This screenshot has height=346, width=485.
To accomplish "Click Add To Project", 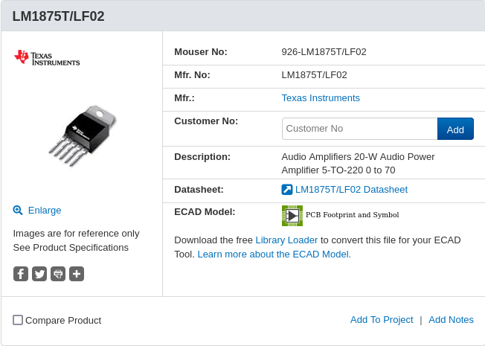I will coord(382,320).
